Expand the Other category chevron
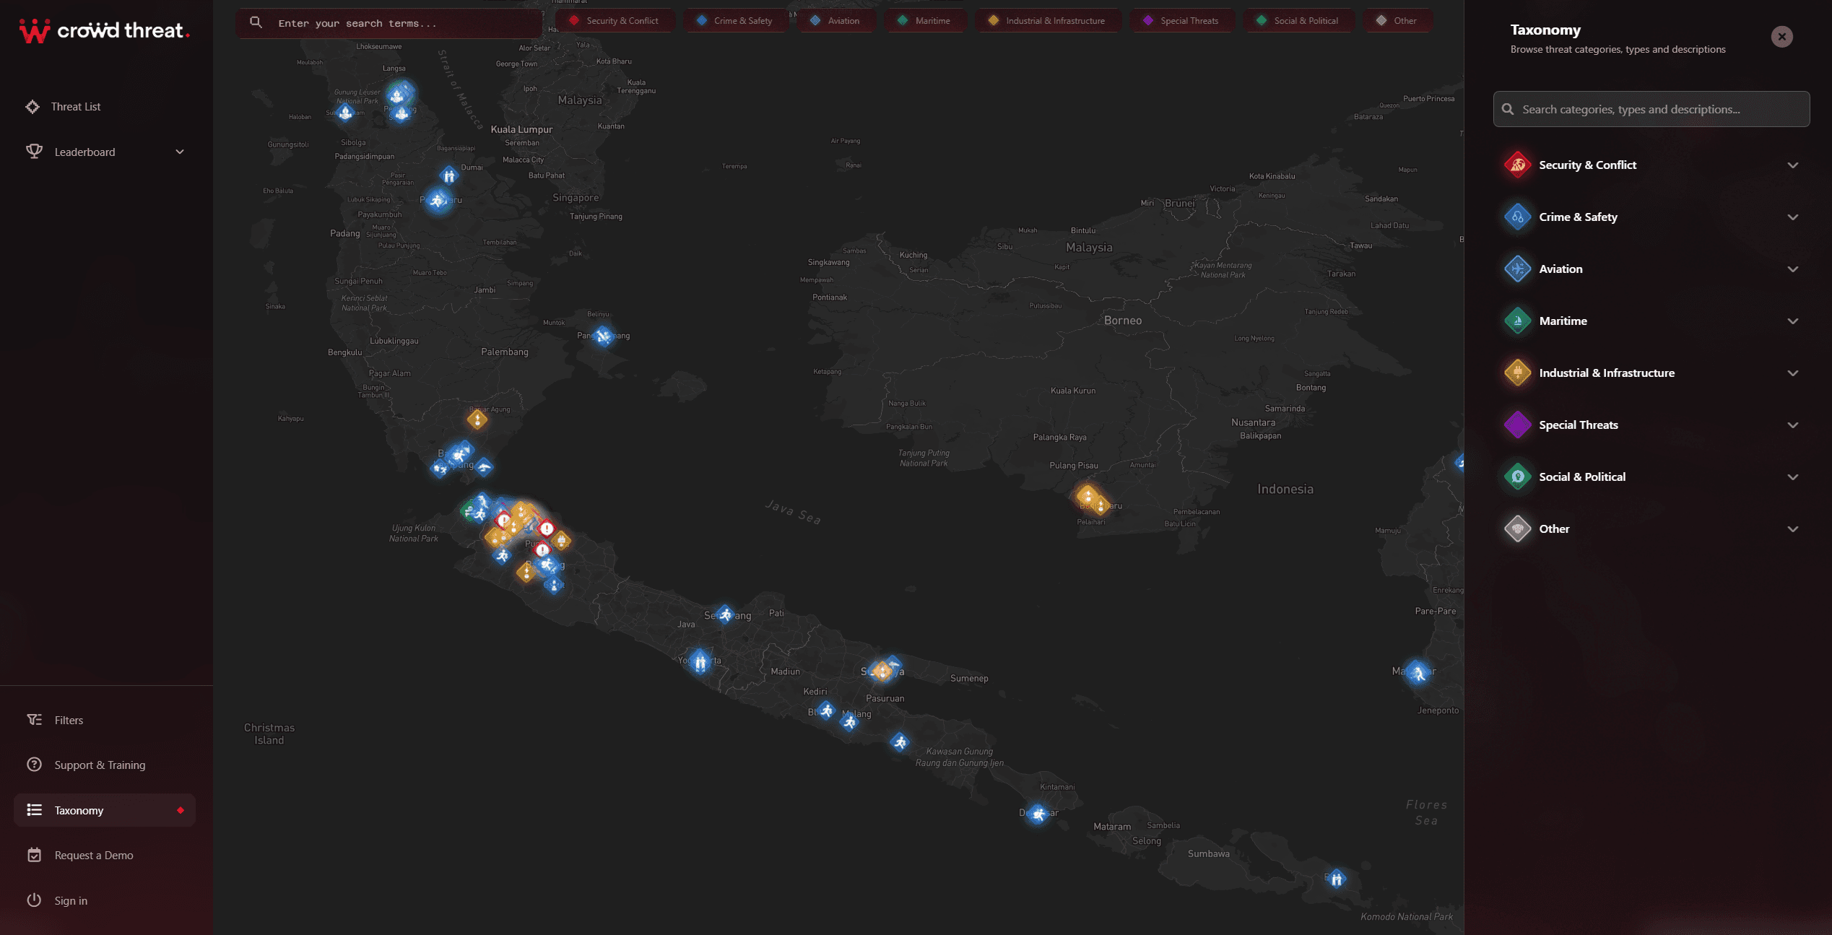 click(1793, 529)
